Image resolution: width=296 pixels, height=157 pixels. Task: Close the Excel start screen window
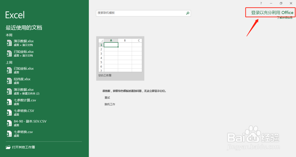pyautogui.click(x=291, y=3)
